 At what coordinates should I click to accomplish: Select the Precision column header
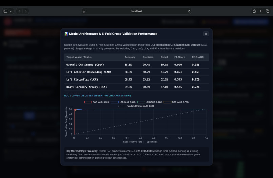click(148, 57)
